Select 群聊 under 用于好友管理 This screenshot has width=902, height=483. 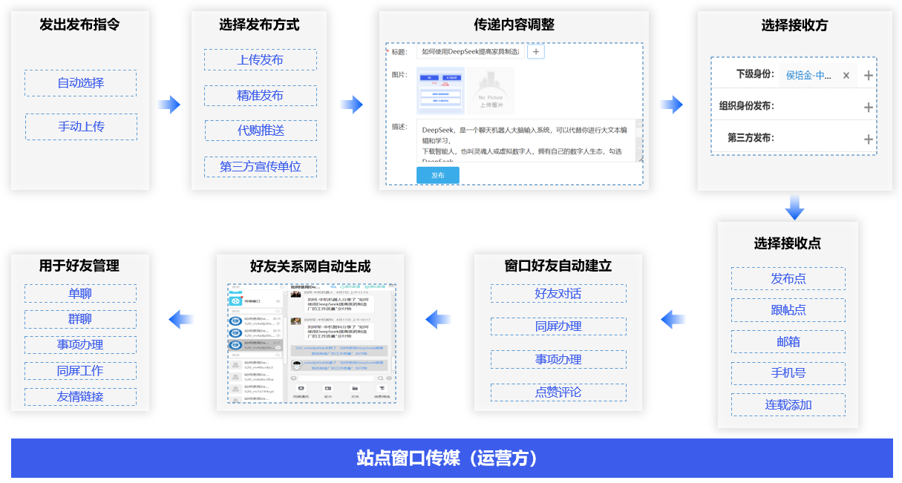coord(80,319)
